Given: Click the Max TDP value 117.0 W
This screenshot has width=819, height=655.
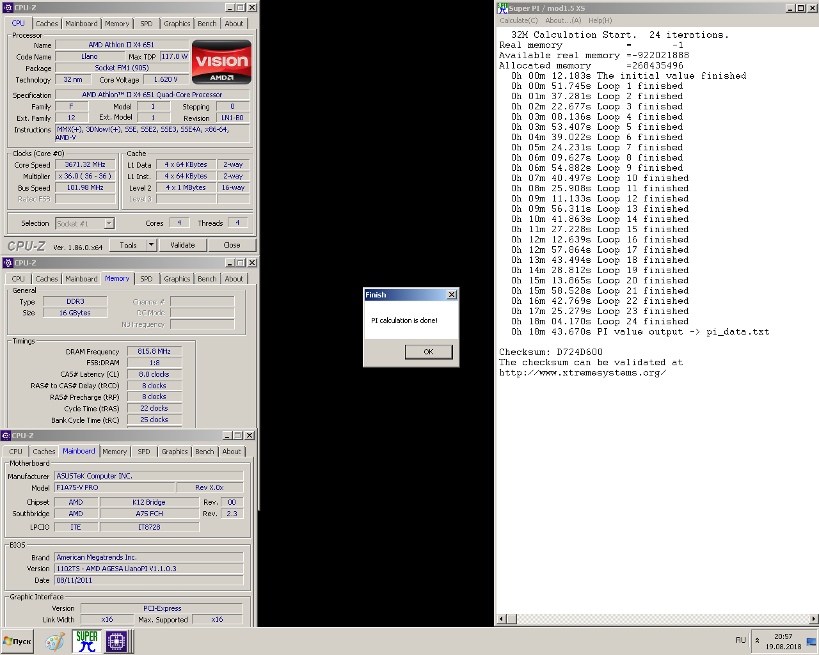Looking at the screenshot, I should (x=174, y=56).
